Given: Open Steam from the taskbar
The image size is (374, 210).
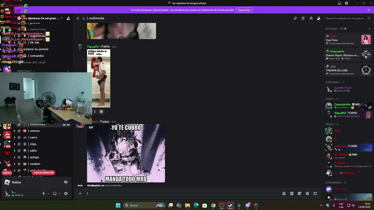Looking at the screenshot, I should [230, 205].
